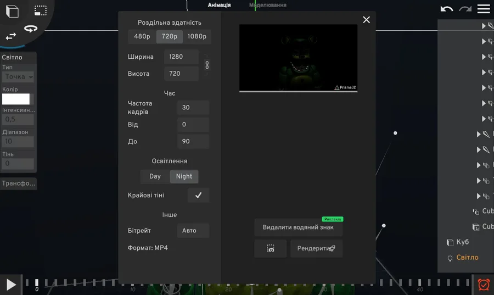The width and height of the screenshot is (494, 295).
Task: Open the hamburger main menu
Action: tap(484, 9)
